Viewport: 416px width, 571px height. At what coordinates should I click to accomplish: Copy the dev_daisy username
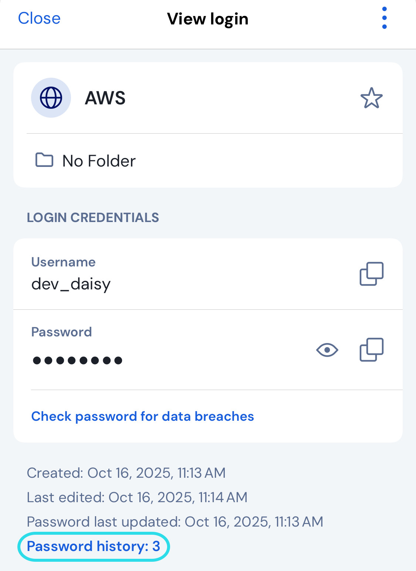[x=371, y=274]
